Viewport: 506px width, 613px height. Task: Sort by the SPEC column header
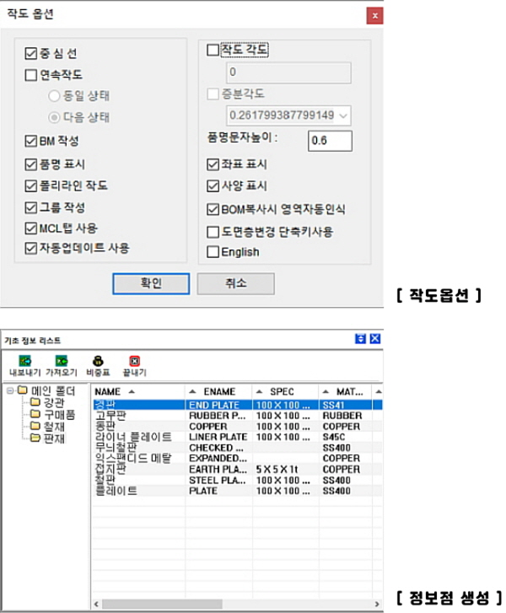(285, 391)
